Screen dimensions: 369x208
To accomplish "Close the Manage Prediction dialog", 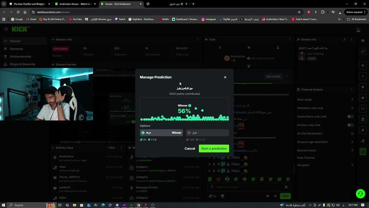I will coord(225,77).
